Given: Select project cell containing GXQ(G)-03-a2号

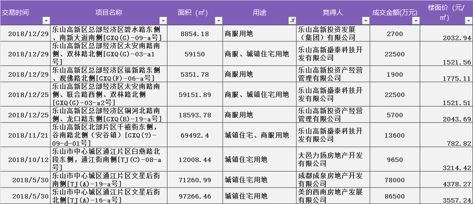Looking at the screenshot, I should (x=109, y=94).
